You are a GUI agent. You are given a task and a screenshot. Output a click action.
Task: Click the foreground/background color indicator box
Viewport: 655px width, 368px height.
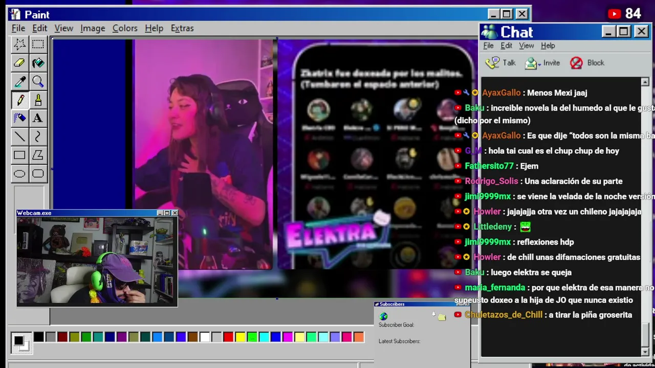pos(21,342)
